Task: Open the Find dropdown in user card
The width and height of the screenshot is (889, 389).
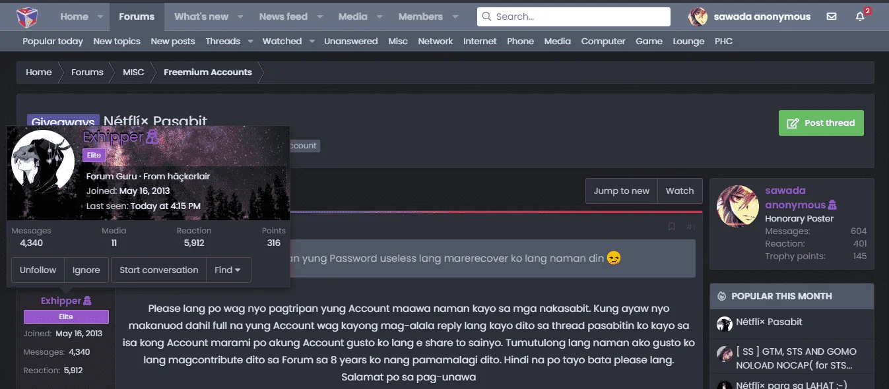Action: point(228,270)
